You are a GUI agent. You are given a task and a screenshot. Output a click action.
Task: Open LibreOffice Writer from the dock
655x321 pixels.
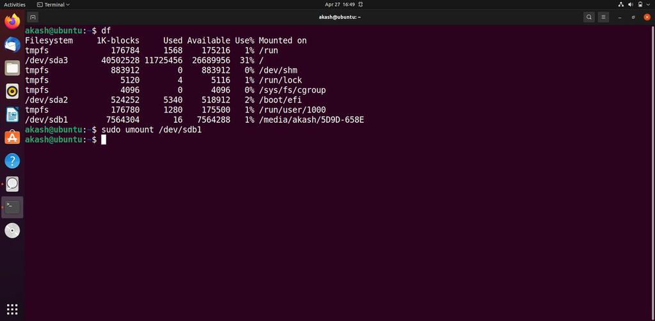[12, 114]
